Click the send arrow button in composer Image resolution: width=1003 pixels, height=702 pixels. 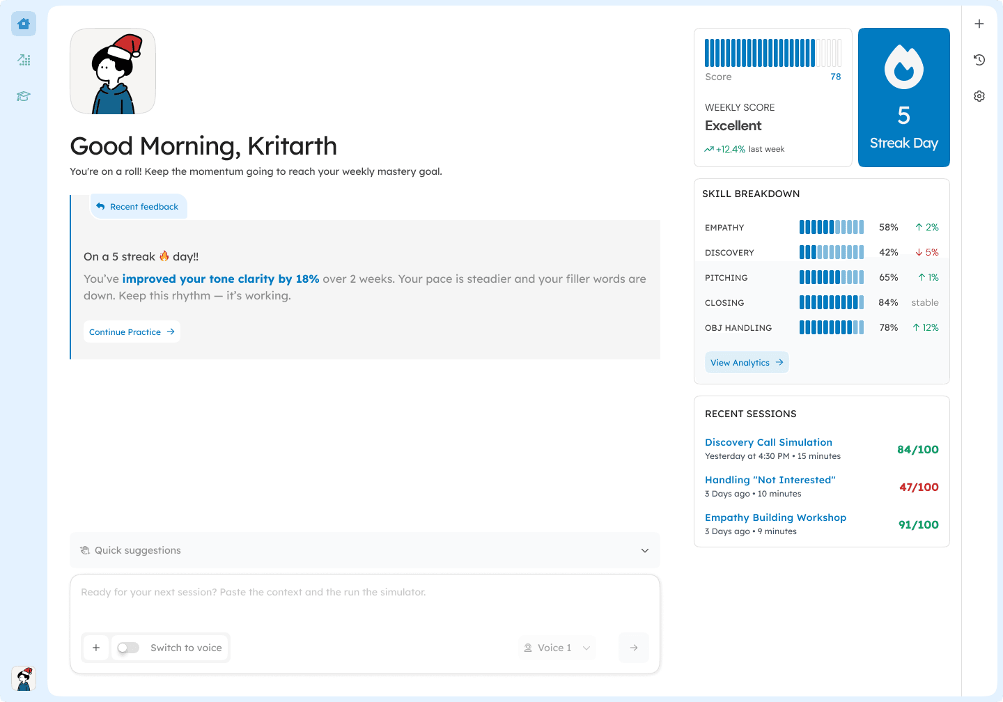[634, 648]
